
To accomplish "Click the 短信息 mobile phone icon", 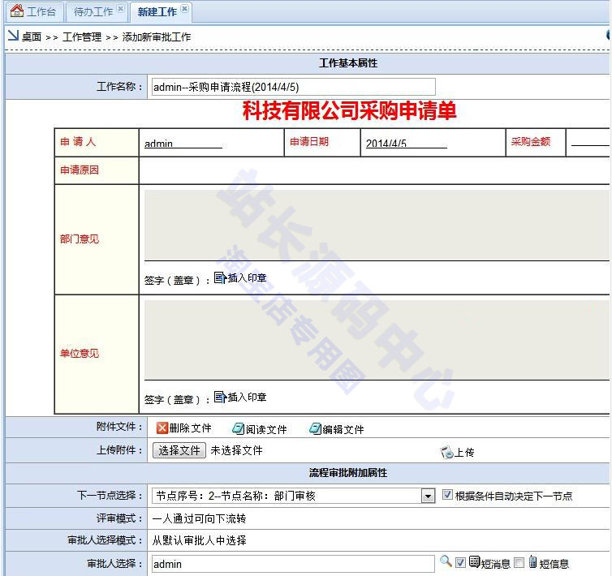I will (x=532, y=561).
